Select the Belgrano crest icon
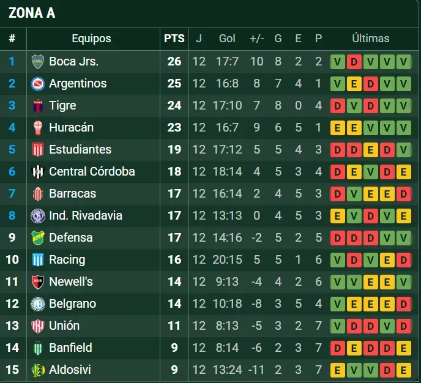Screen dimensions: 421x383 (x=38, y=303)
